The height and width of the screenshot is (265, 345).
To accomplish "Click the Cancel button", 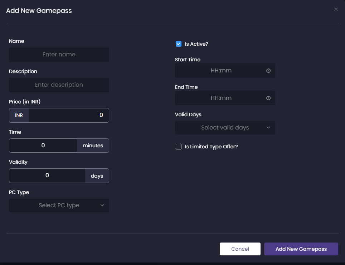I will click(x=240, y=249).
